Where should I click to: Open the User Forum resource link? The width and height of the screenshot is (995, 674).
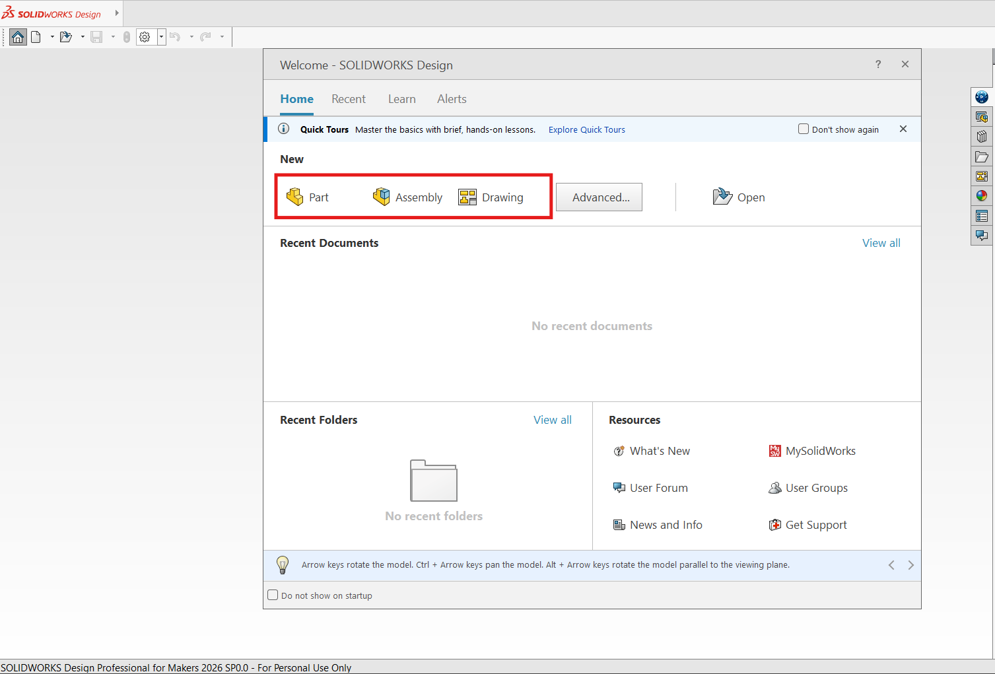click(650, 488)
